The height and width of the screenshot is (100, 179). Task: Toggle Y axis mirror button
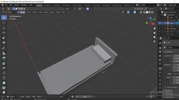click(140, 9)
